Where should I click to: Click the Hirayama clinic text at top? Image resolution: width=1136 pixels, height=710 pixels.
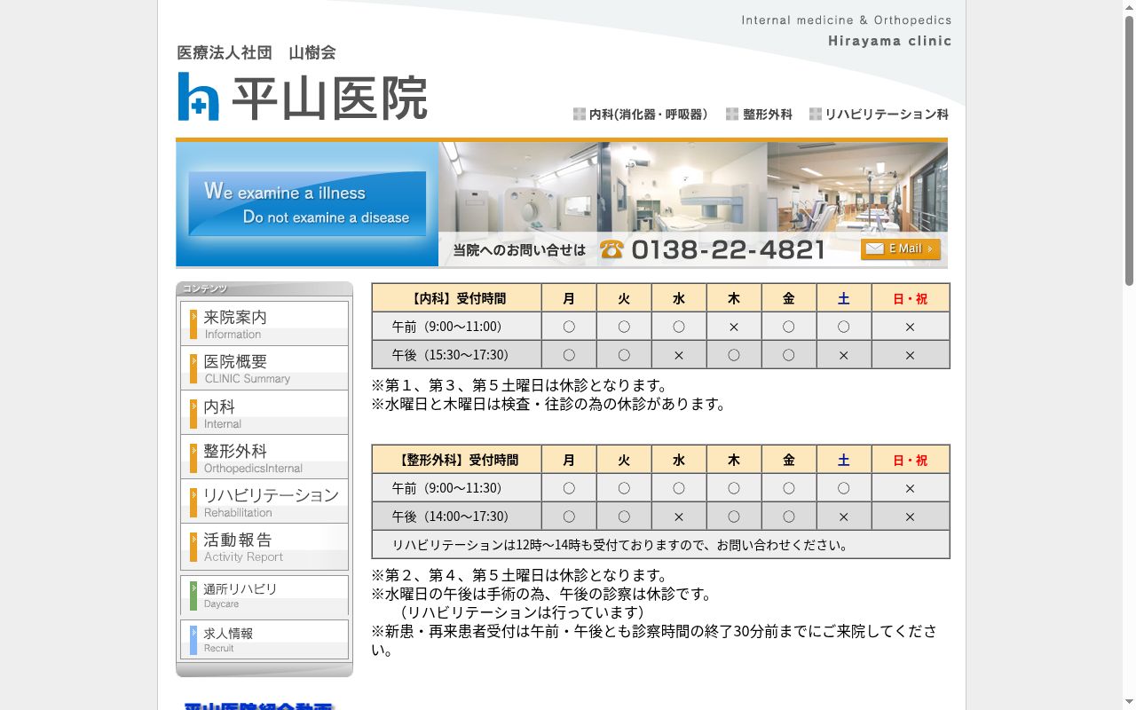889,41
